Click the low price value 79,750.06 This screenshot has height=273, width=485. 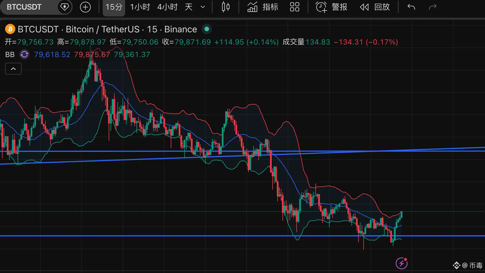(x=140, y=42)
